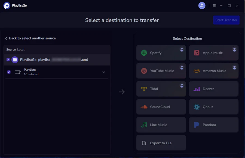Close the PlaylistGo window
This screenshot has width=245, height=158.
tap(237, 6)
